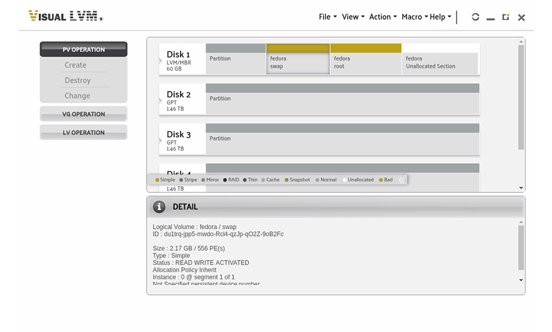Screen dimensions: 552x332
Task: Expand the VG OPERATION section
Action: [83, 114]
